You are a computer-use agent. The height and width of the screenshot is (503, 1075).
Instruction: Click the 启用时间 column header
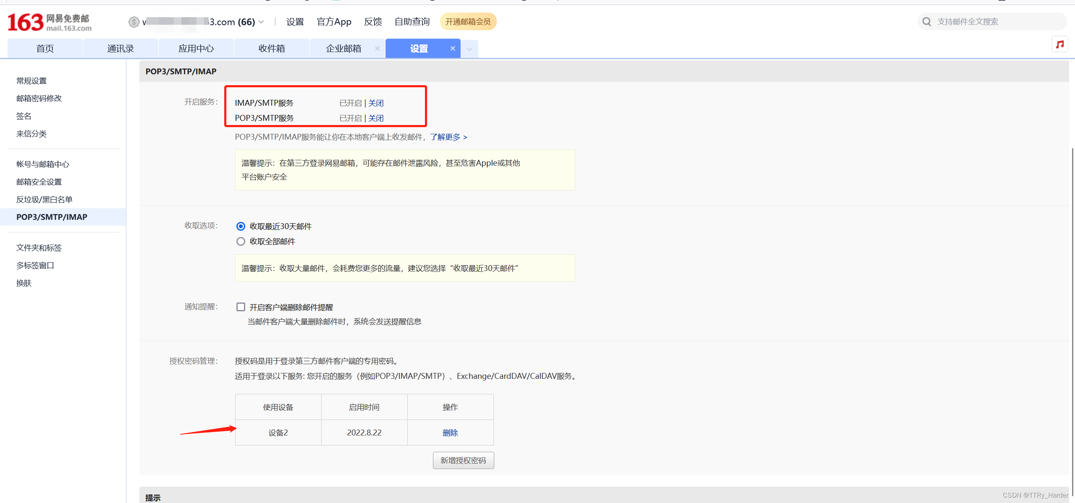pos(364,407)
